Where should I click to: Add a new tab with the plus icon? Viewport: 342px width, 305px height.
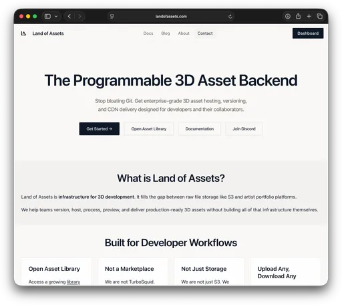pyautogui.click(x=309, y=16)
